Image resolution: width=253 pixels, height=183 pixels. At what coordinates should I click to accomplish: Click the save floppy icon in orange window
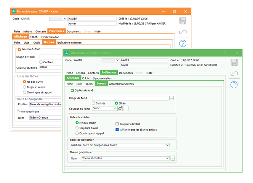(183, 21)
